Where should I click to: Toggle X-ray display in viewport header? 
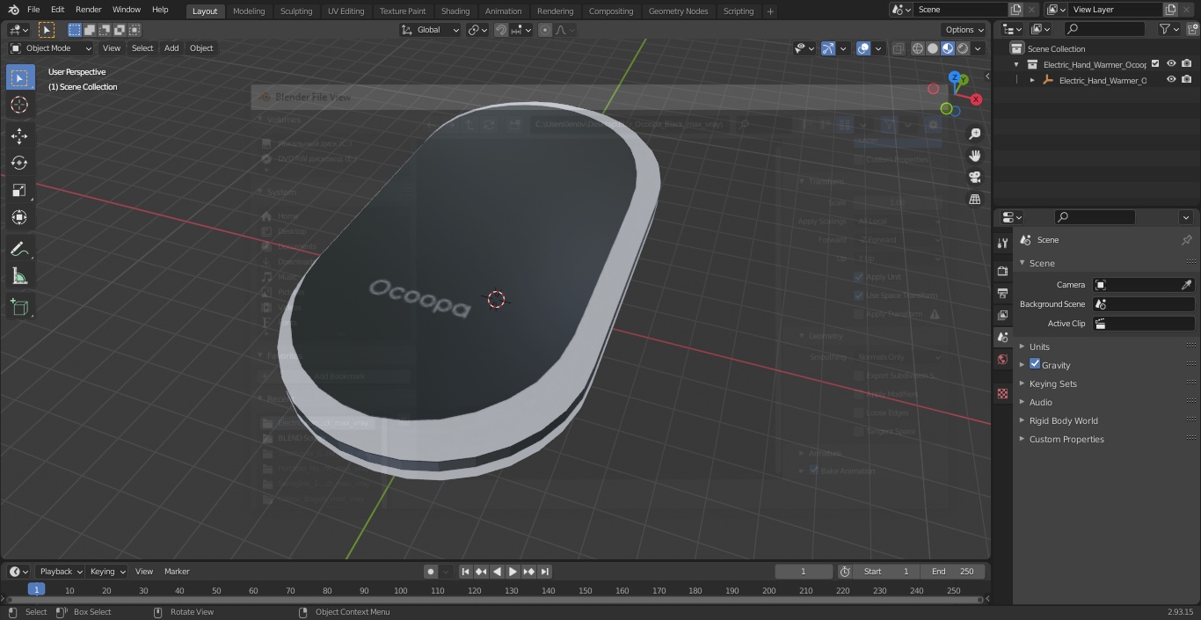point(898,48)
